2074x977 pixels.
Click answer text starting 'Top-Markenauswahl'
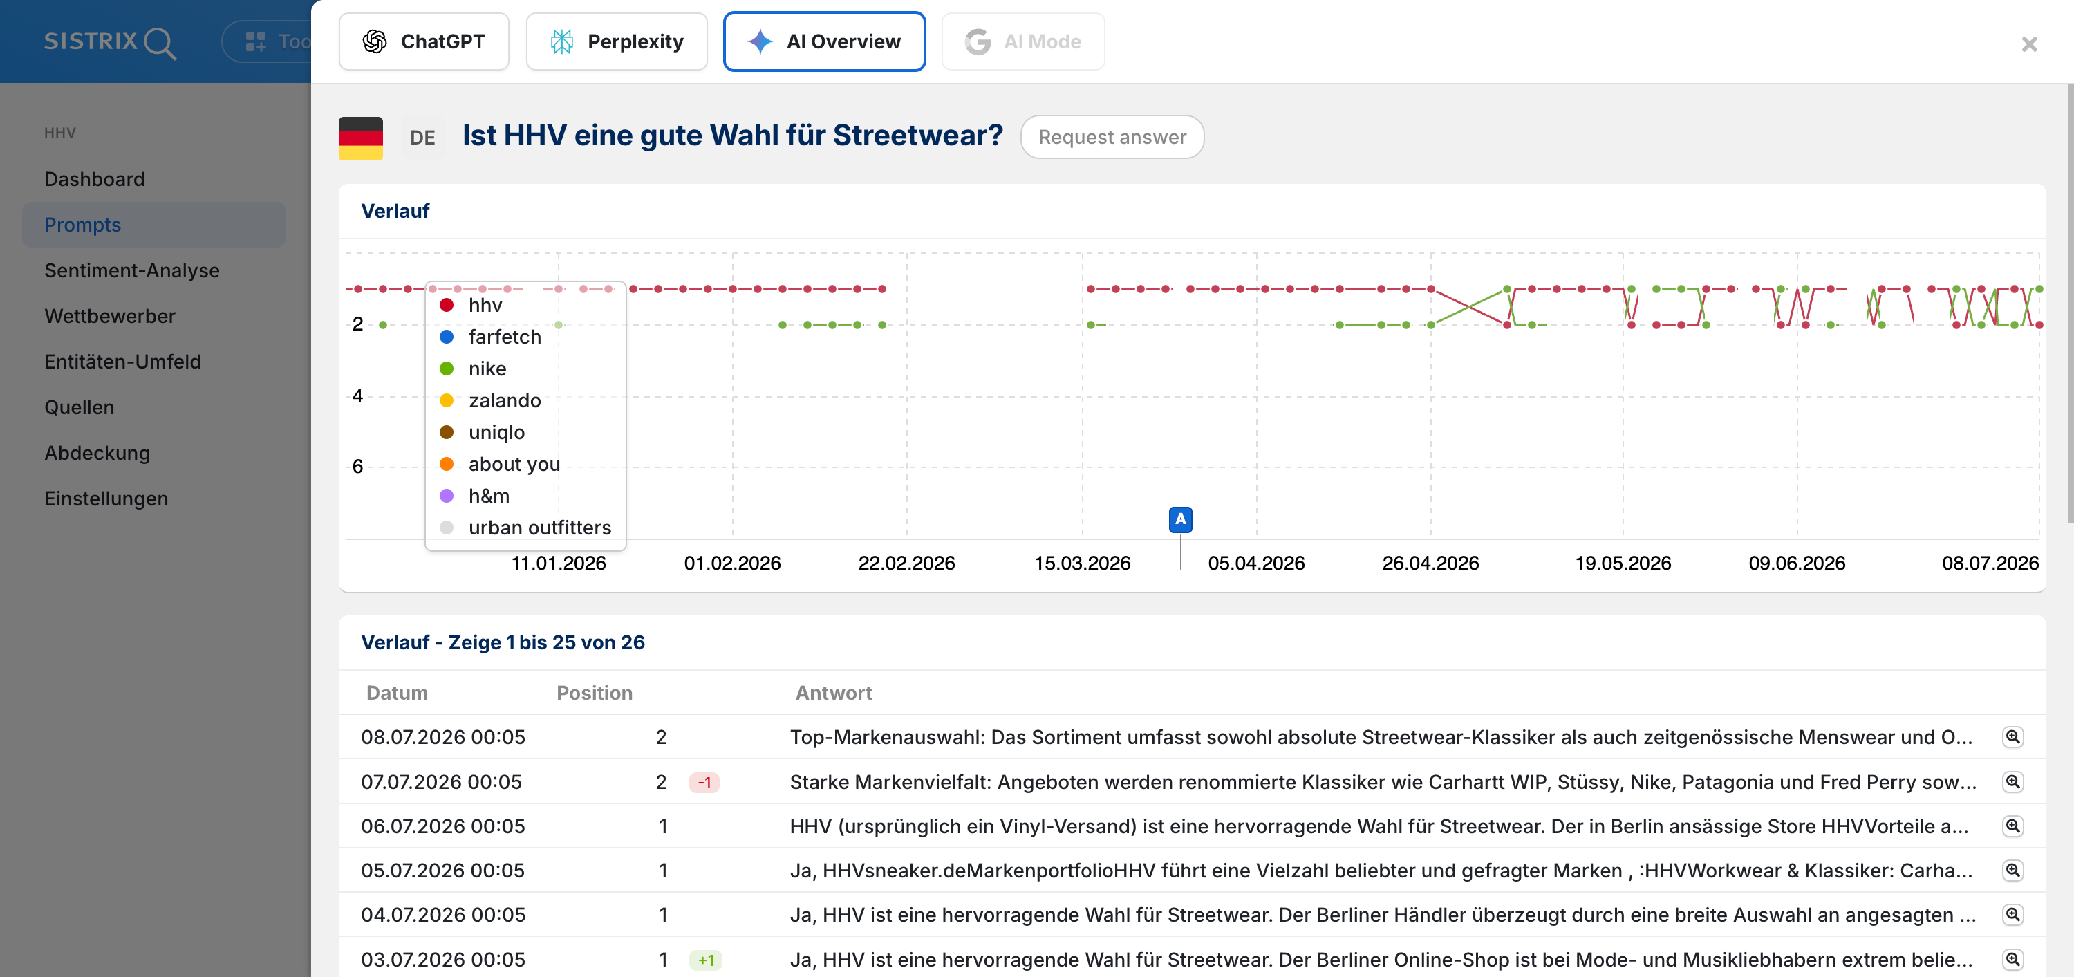tap(1381, 737)
